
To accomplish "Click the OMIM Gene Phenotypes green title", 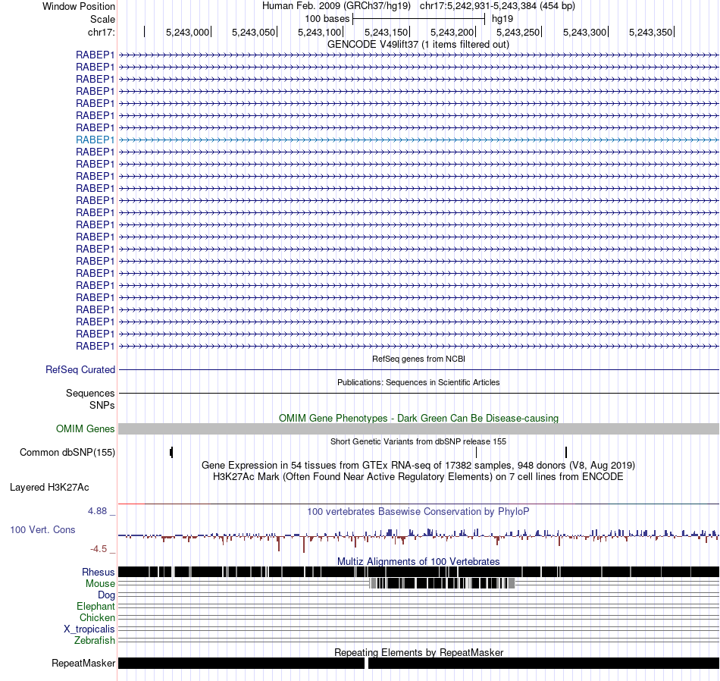I will pyautogui.click(x=418, y=418).
